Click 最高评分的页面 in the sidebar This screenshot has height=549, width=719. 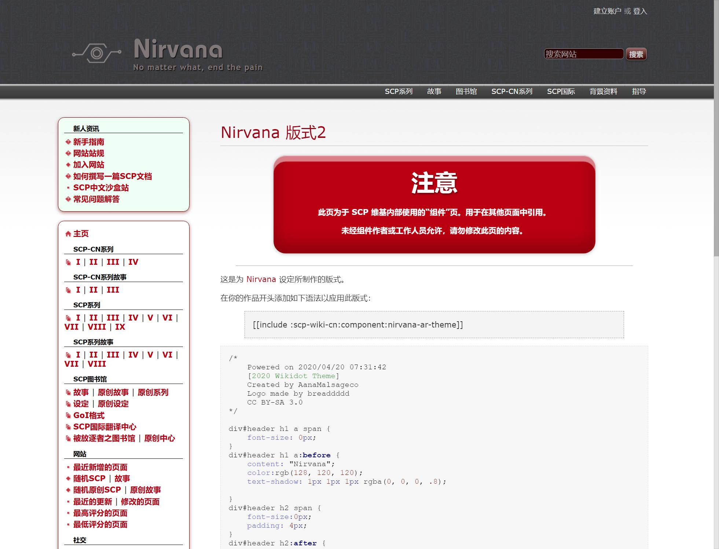(100, 513)
